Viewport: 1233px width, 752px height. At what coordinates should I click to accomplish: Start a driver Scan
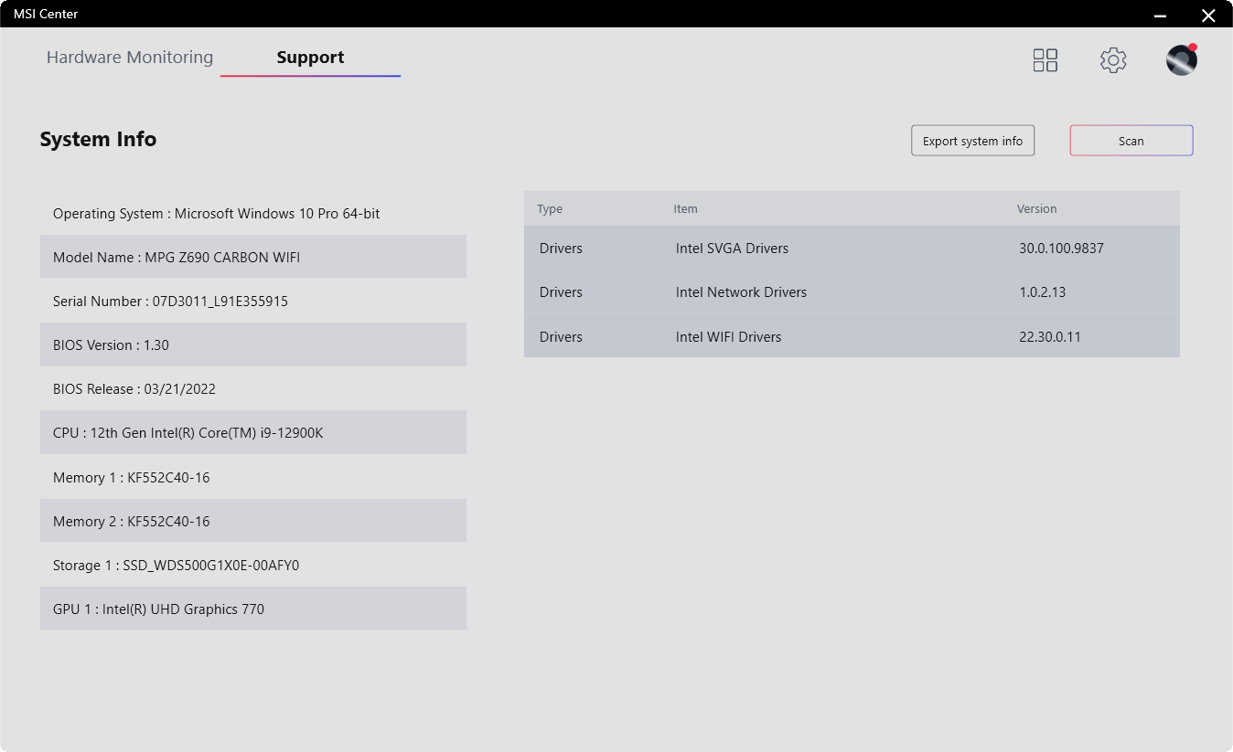[1131, 141]
